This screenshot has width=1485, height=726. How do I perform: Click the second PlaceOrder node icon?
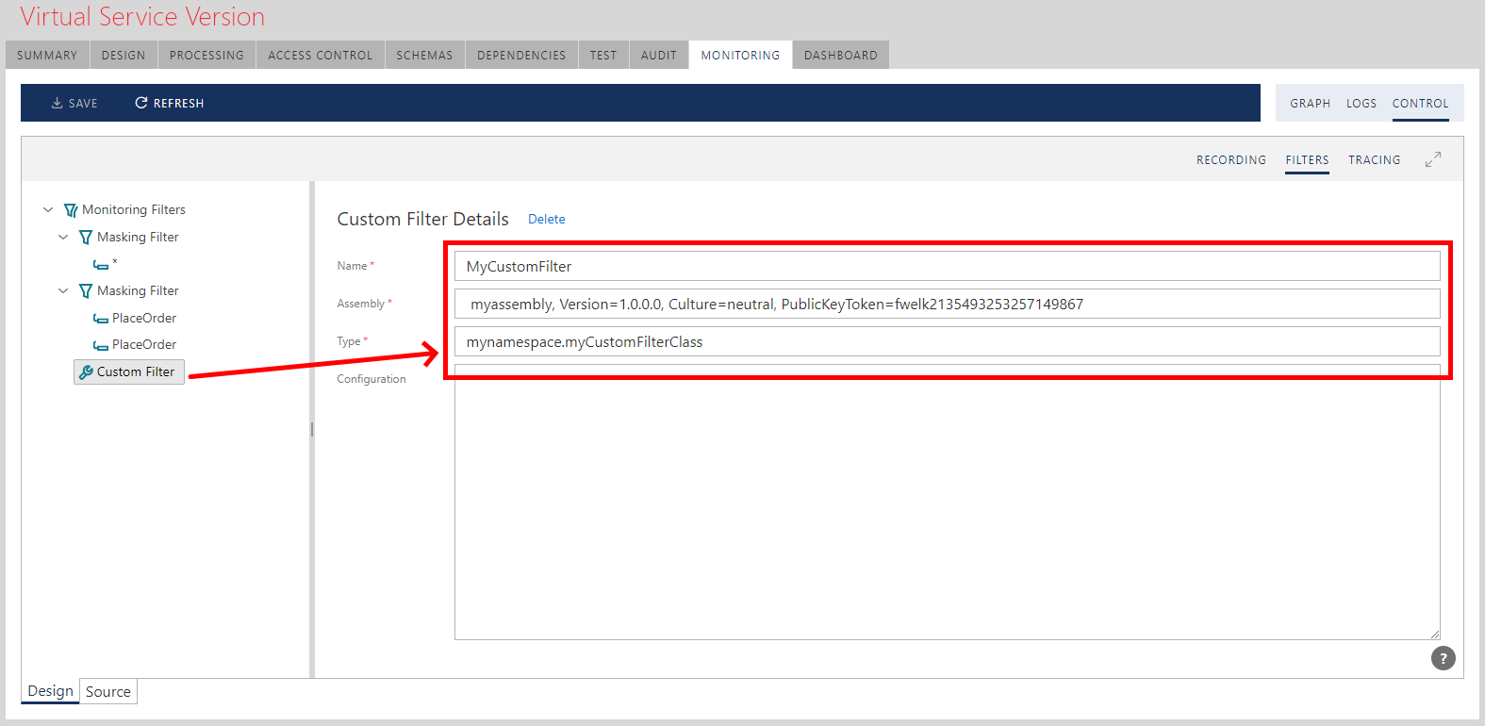(101, 345)
